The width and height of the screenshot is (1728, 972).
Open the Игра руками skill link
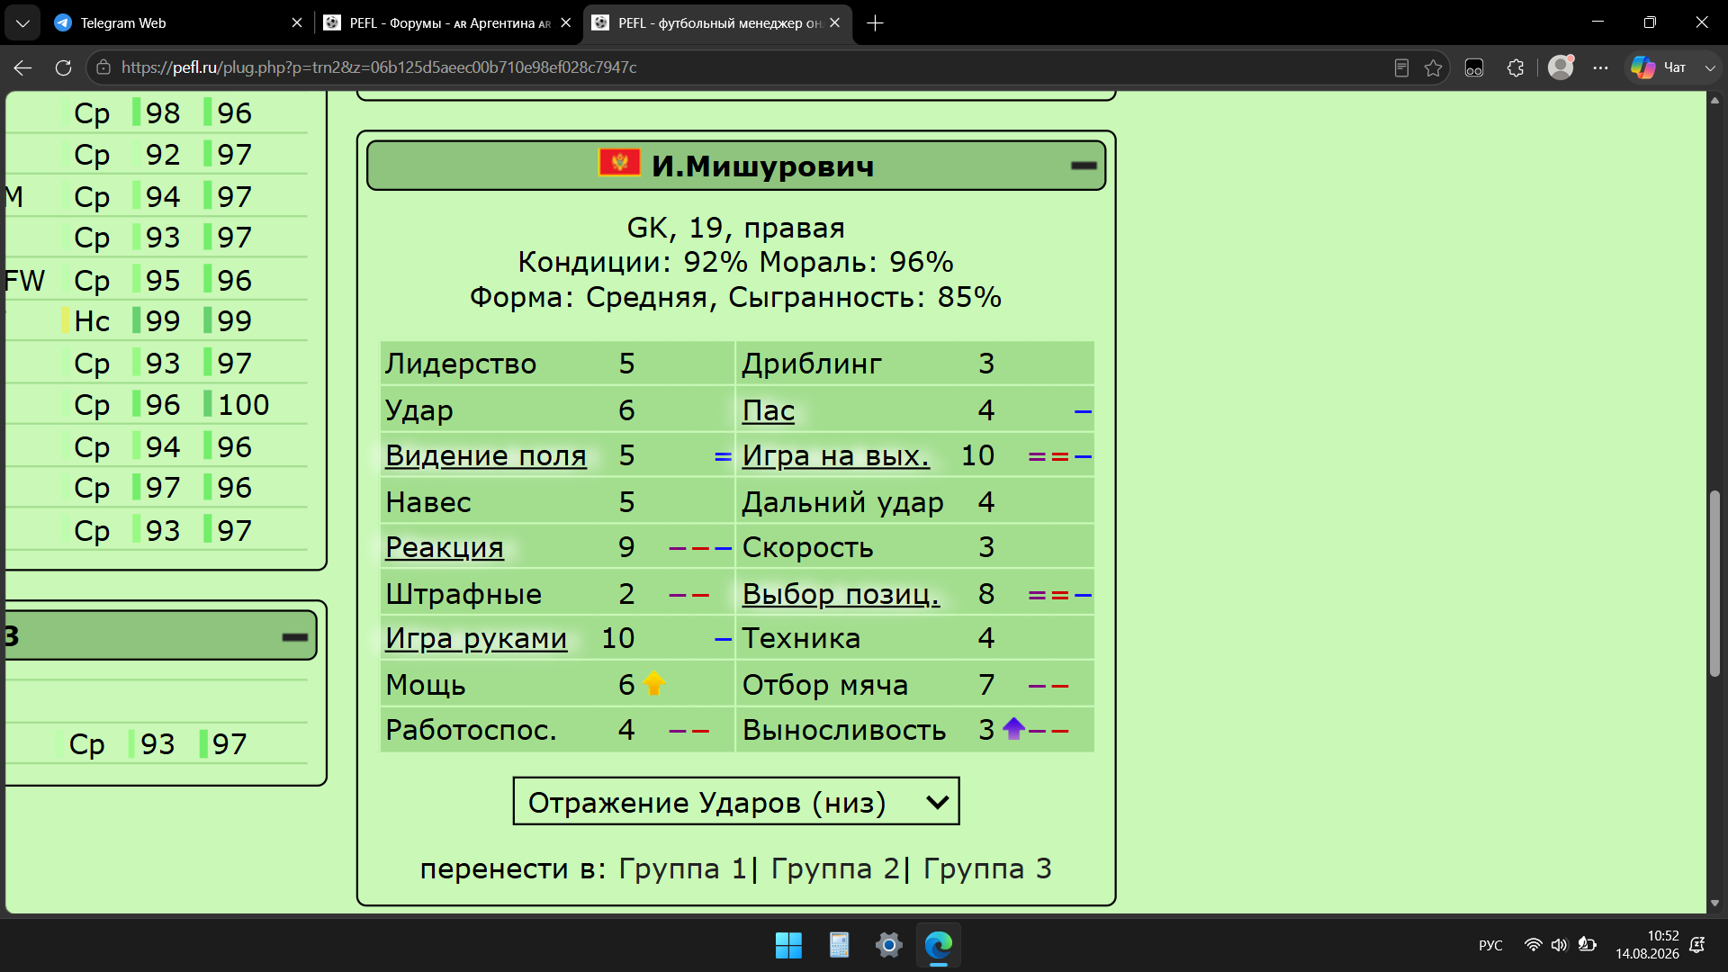[476, 639]
